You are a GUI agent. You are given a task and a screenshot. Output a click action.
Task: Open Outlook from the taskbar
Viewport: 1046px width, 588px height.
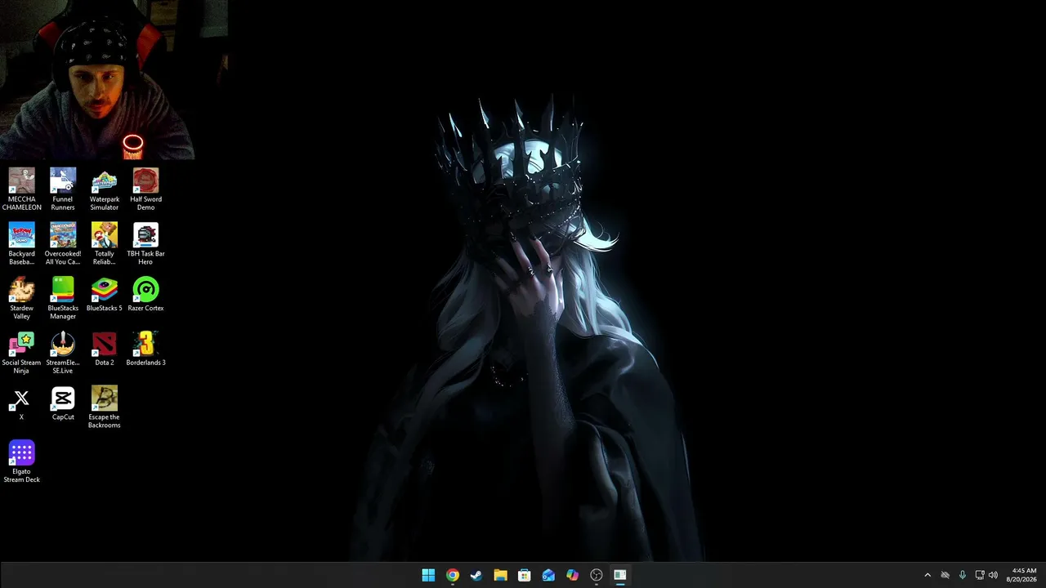[x=548, y=575]
